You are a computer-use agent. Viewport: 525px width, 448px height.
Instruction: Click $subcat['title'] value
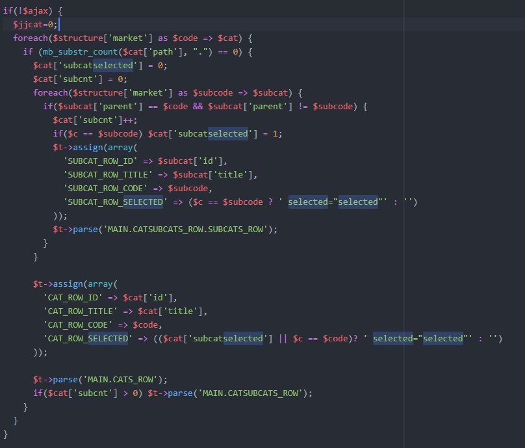pyautogui.click(x=213, y=175)
